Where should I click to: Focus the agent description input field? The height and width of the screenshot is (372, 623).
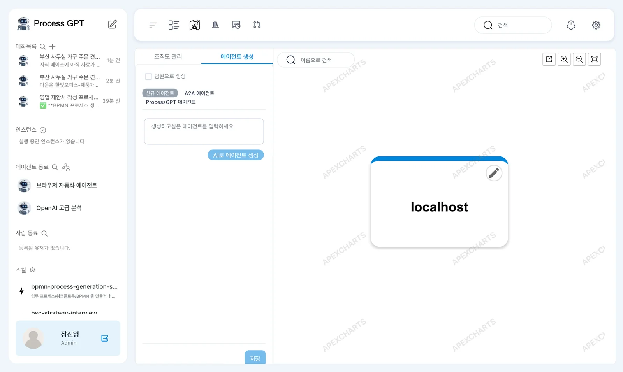204,132
